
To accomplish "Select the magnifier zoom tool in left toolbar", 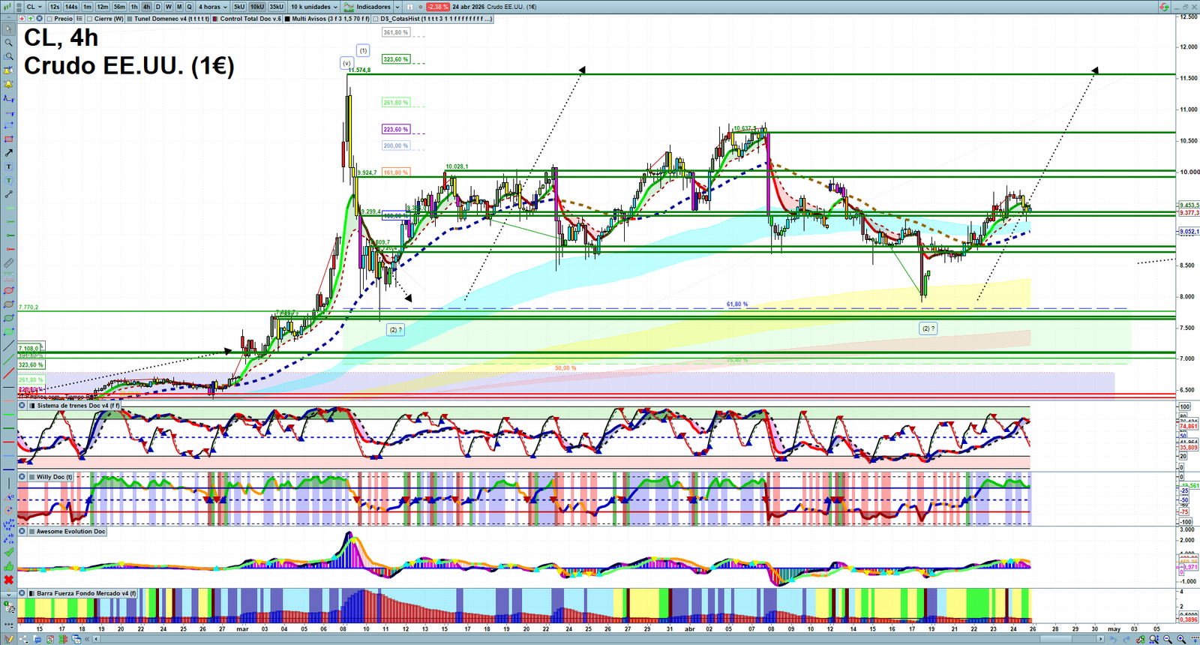I will pyautogui.click(x=8, y=43).
